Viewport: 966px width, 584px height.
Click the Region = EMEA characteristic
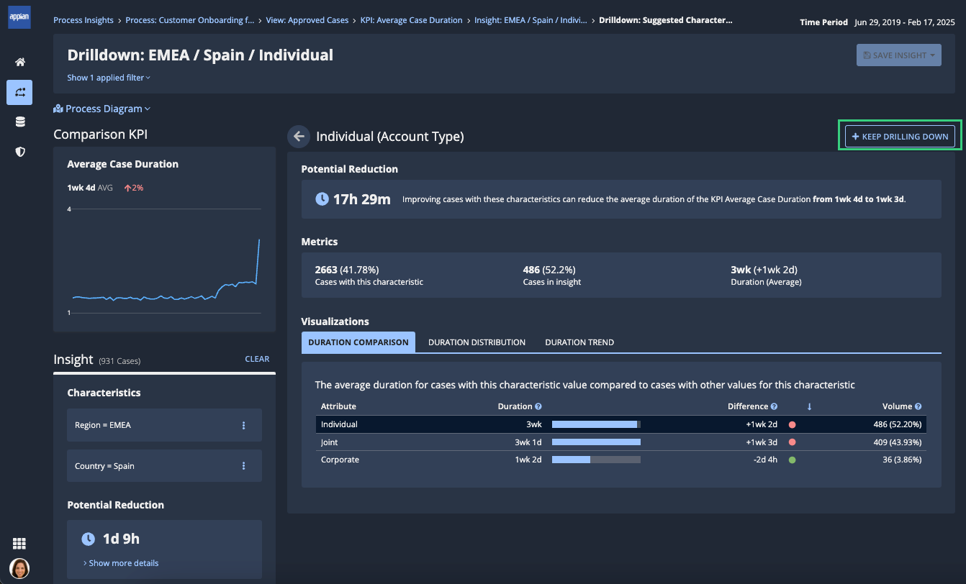(x=164, y=425)
